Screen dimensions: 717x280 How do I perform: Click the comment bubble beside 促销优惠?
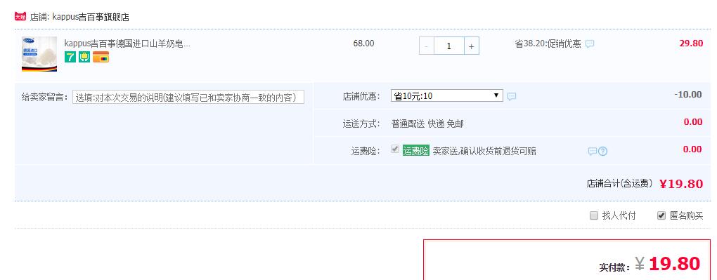pos(590,44)
